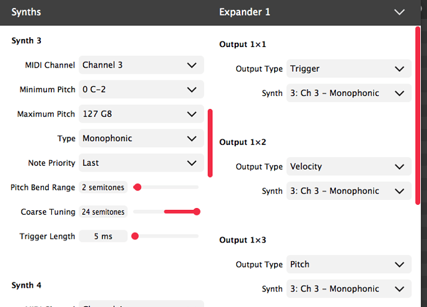Click the Trigger Length label

(x=48, y=236)
